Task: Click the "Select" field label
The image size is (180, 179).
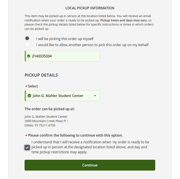Action: [x=33, y=86]
